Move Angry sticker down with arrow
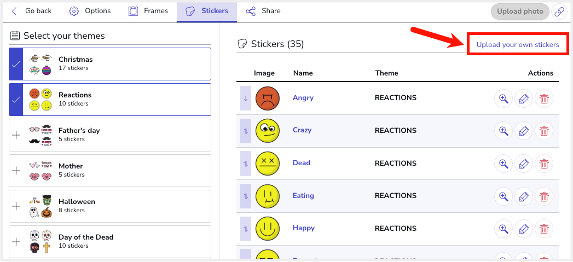573x262 pixels. point(245,98)
